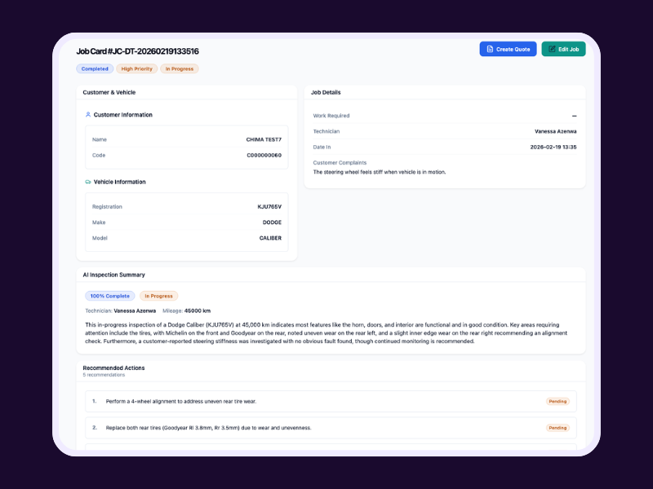Click Pending status on rear tires replacement
Screen dimensions: 653x489
pyautogui.click(x=557, y=428)
